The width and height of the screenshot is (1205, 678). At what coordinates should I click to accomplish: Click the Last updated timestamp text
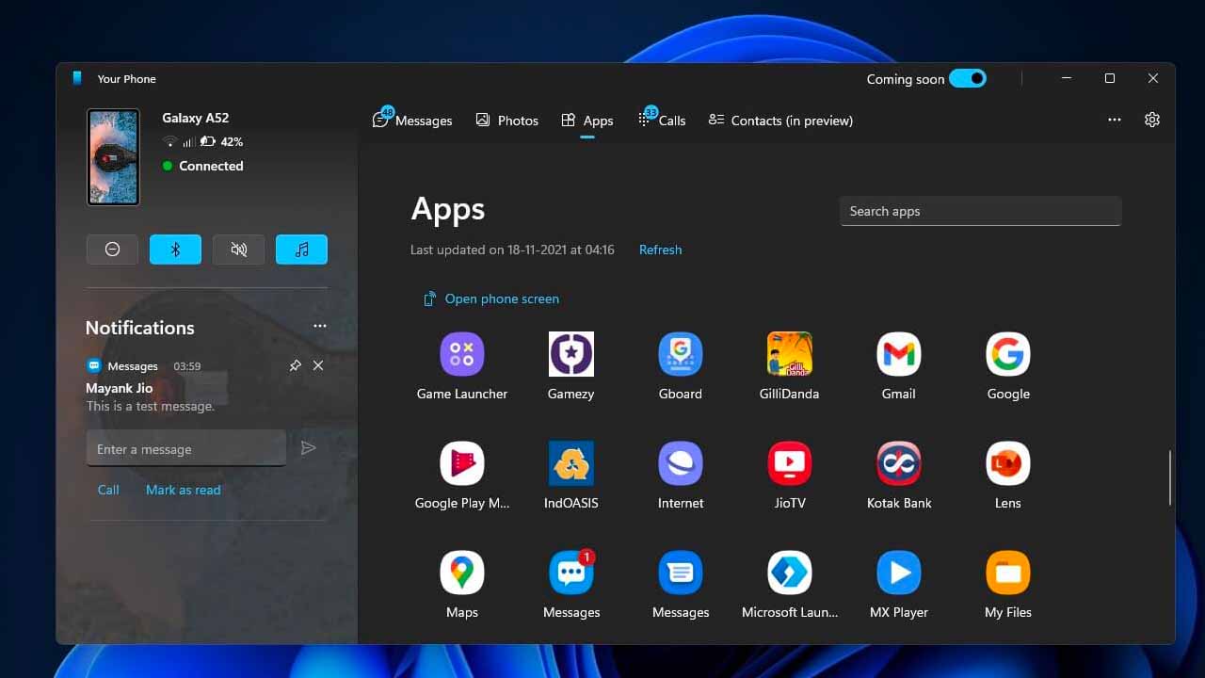[512, 250]
